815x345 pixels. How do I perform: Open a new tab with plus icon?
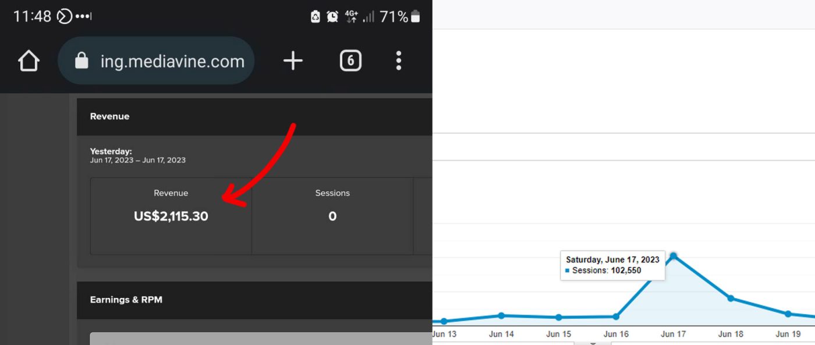coord(293,61)
